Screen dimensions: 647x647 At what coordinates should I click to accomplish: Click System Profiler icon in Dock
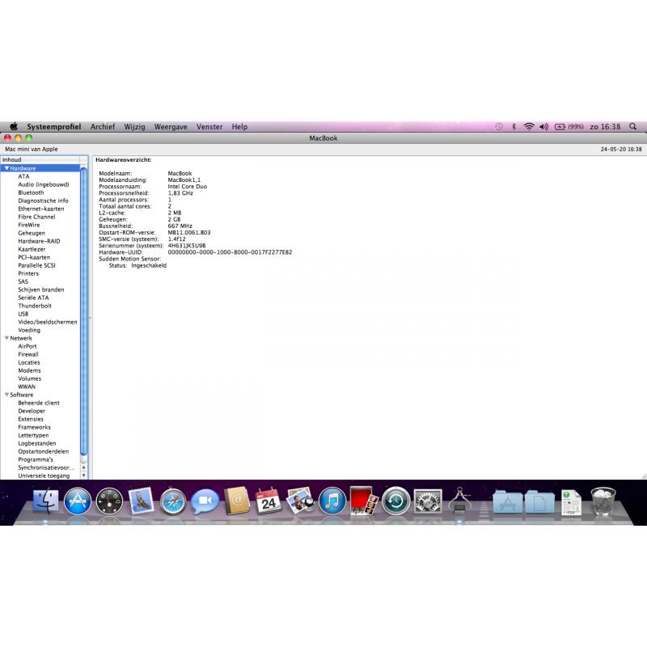(459, 501)
